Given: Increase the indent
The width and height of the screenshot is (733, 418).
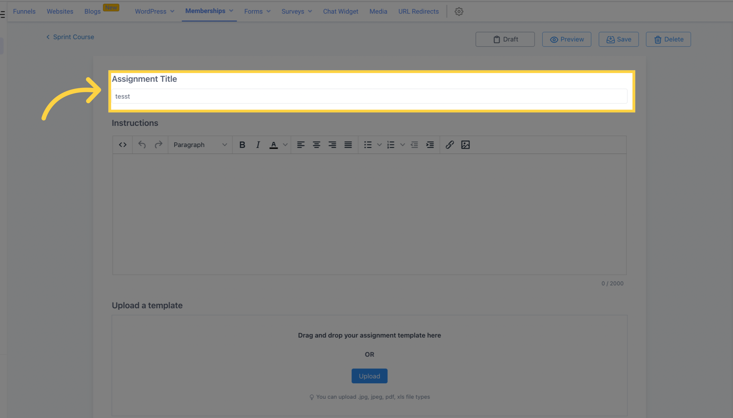Looking at the screenshot, I should click(x=430, y=145).
